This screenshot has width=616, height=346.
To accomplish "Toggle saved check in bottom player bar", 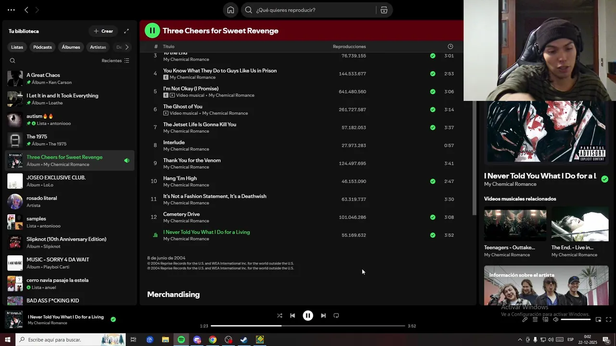I will pyautogui.click(x=113, y=319).
